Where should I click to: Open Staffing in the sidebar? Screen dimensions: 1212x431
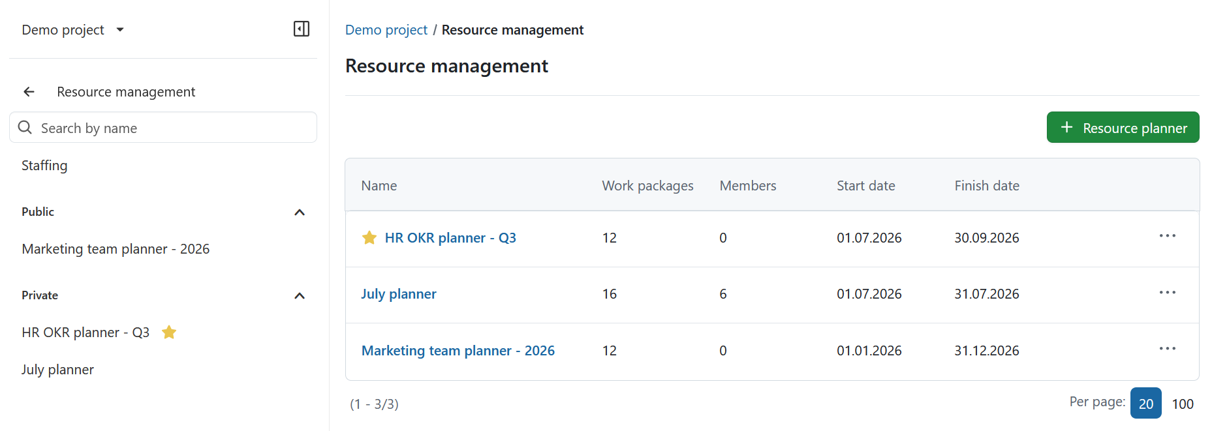(x=44, y=166)
